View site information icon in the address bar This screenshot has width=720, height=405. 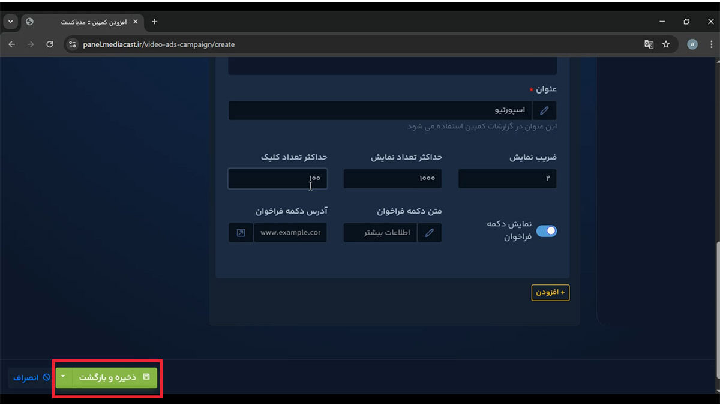click(x=73, y=44)
